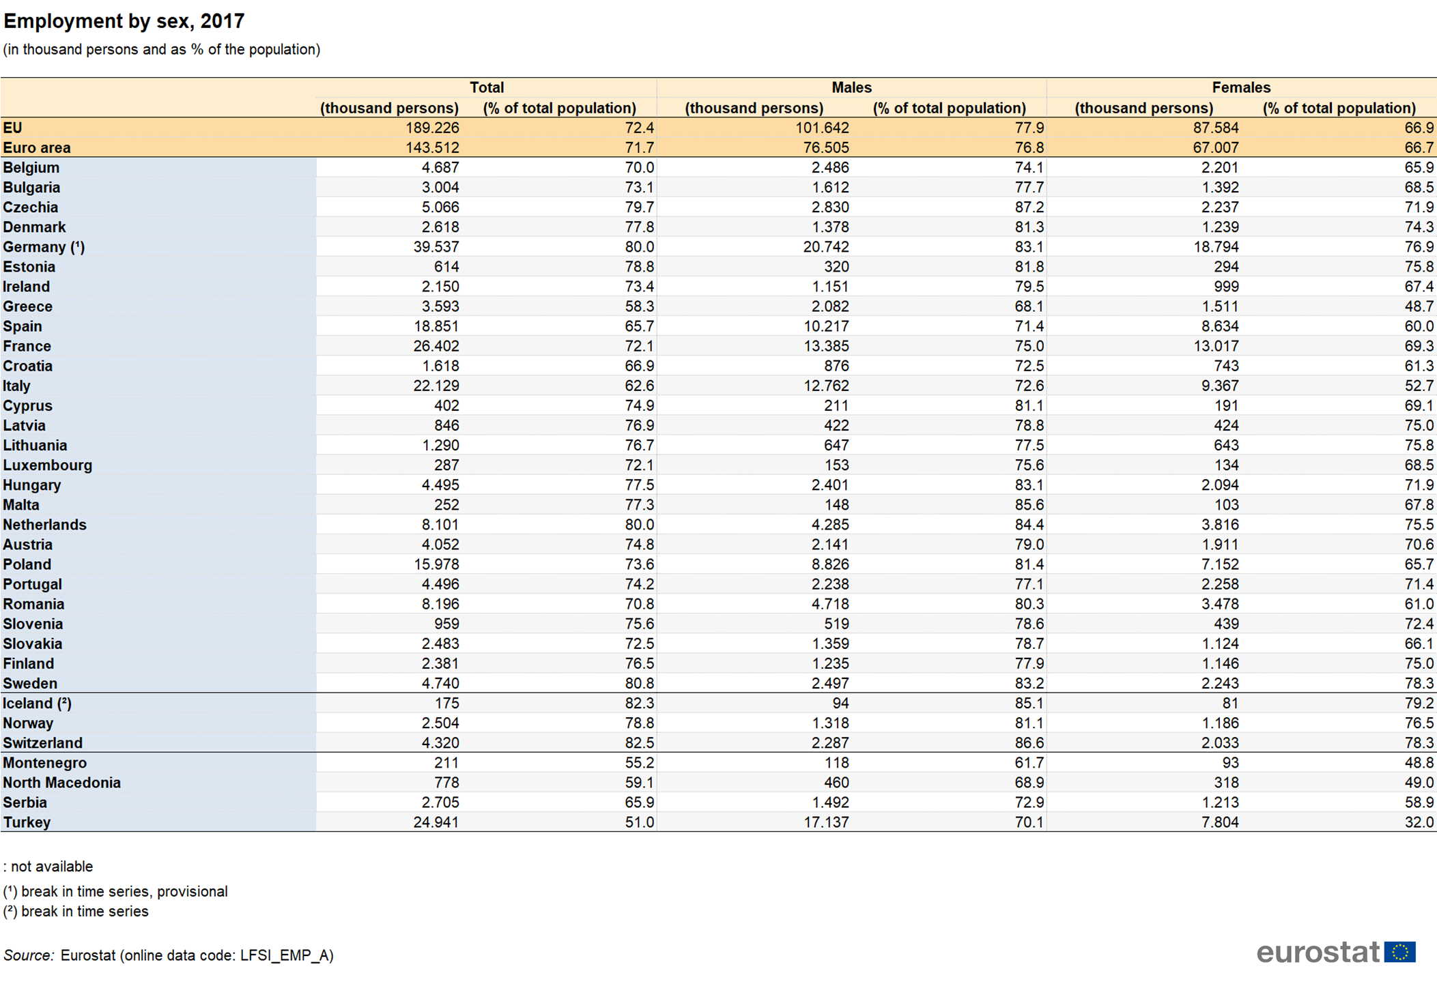
Task: Click Turkey females percentage 32.0
Action: (x=1419, y=822)
